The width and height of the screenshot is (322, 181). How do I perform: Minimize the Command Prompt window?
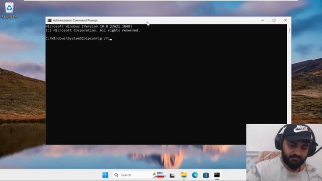pyautogui.click(x=263, y=20)
